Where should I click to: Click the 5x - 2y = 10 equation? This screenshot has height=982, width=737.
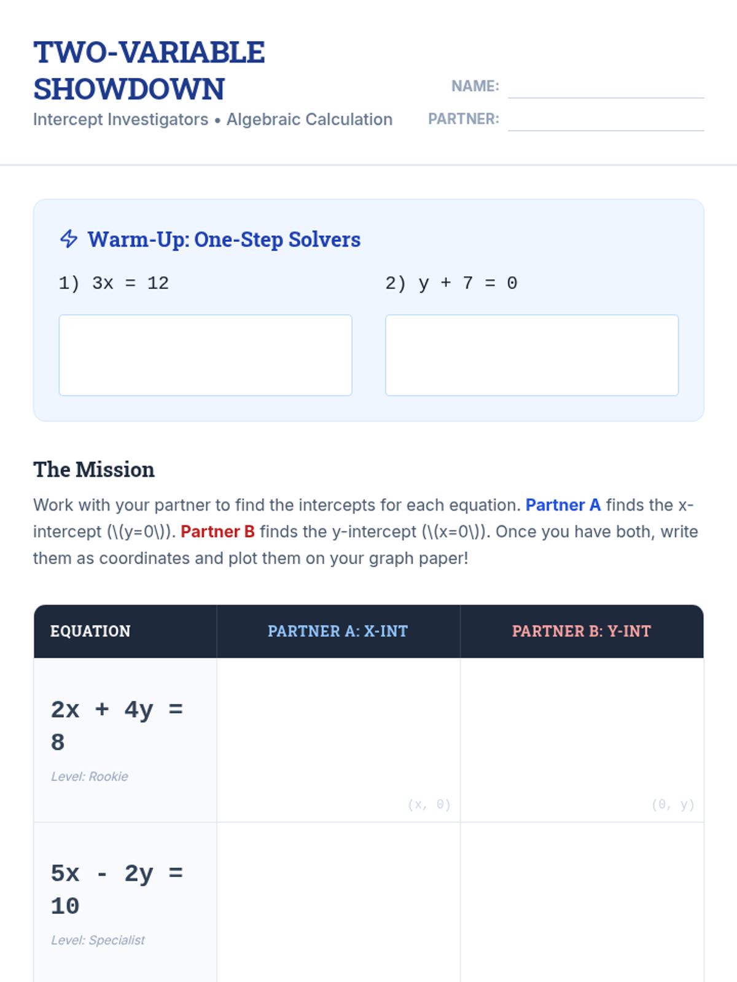pyautogui.click(x=117, y=889)
